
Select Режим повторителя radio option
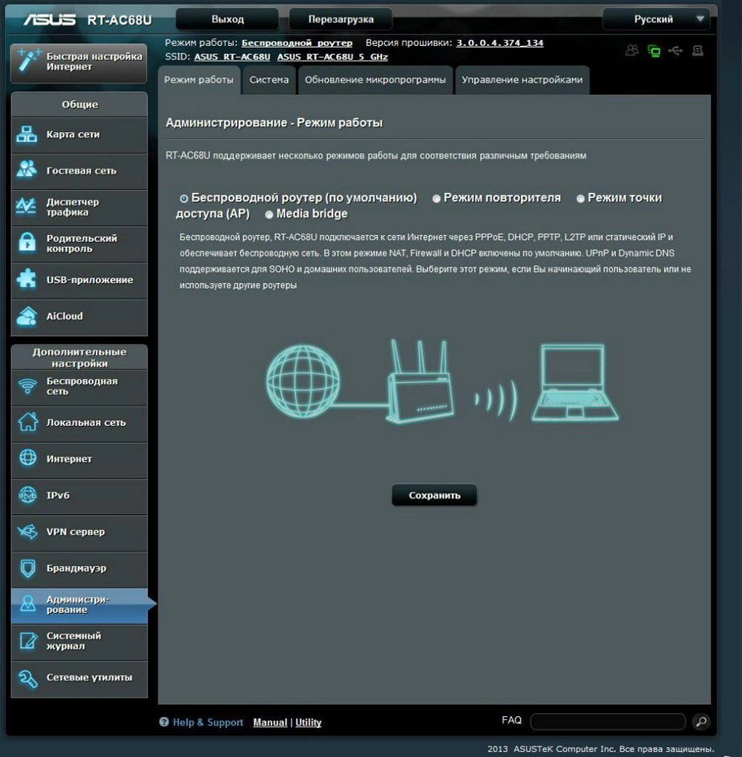[436, 198]
